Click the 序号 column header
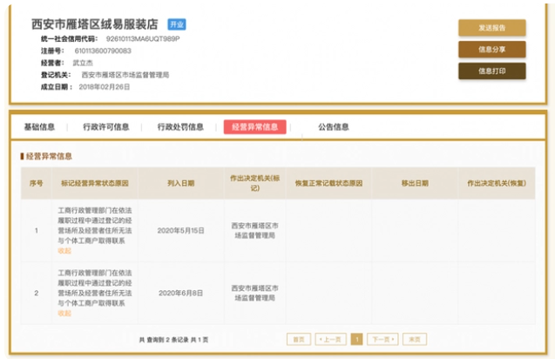The width and height of the screenshot is (555, 359). (36, 183)
